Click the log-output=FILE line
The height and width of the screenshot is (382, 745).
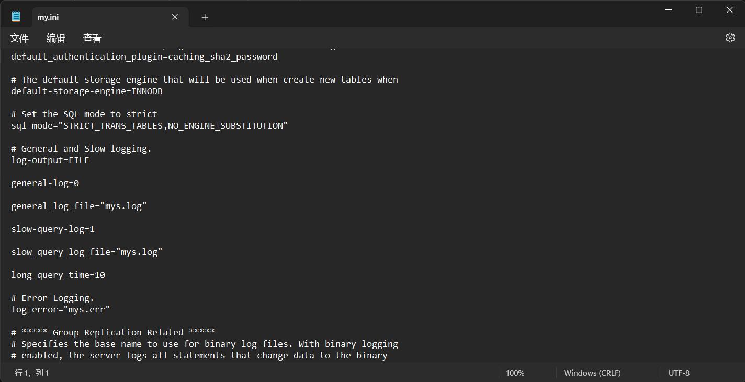coord(50,160)
